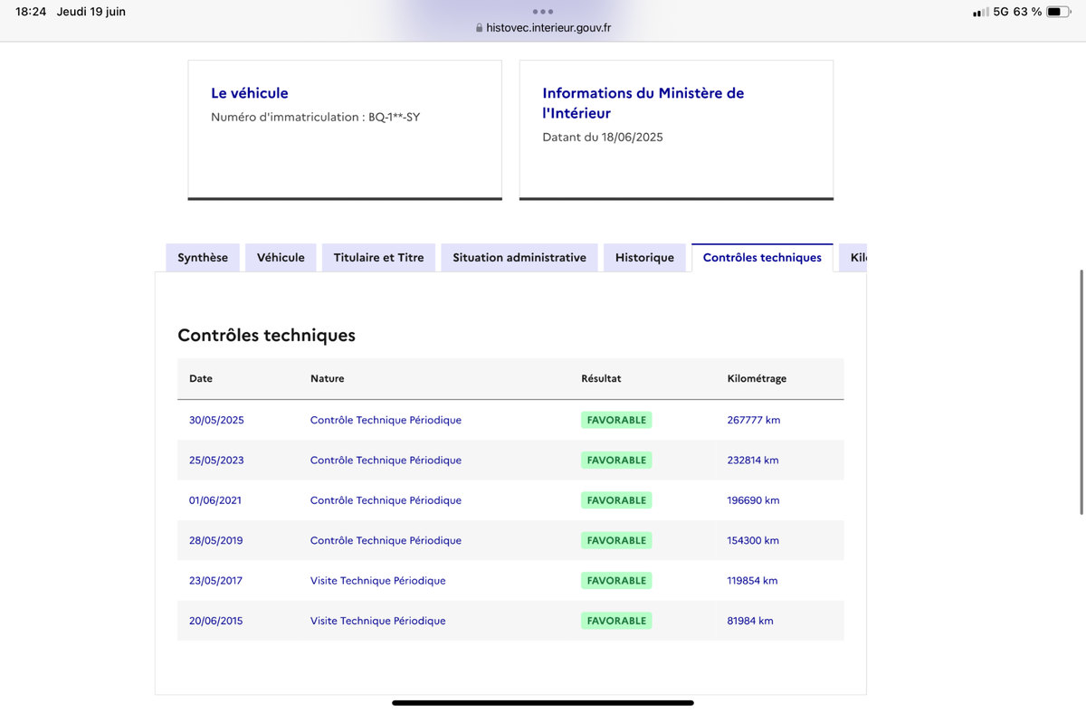Click the FAVORABLE badge for 30/05/2025
Viewport: 1086px width, 713px height.
point(616,420)
